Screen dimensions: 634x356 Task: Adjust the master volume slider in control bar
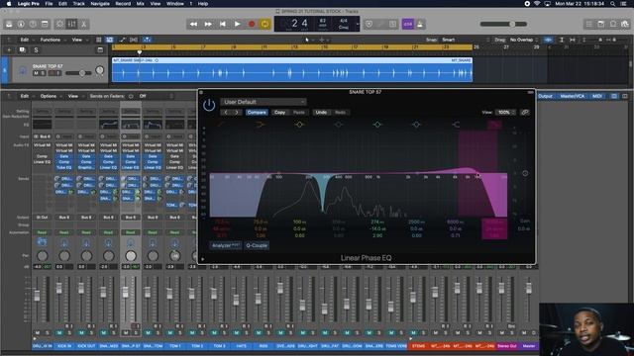click(503, 24)
